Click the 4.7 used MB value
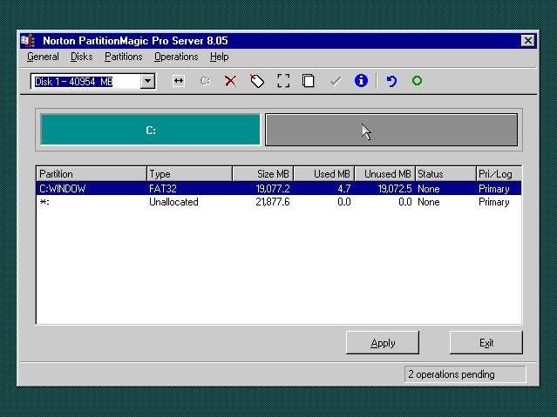 pyautogui.click(x=343, y=188)
